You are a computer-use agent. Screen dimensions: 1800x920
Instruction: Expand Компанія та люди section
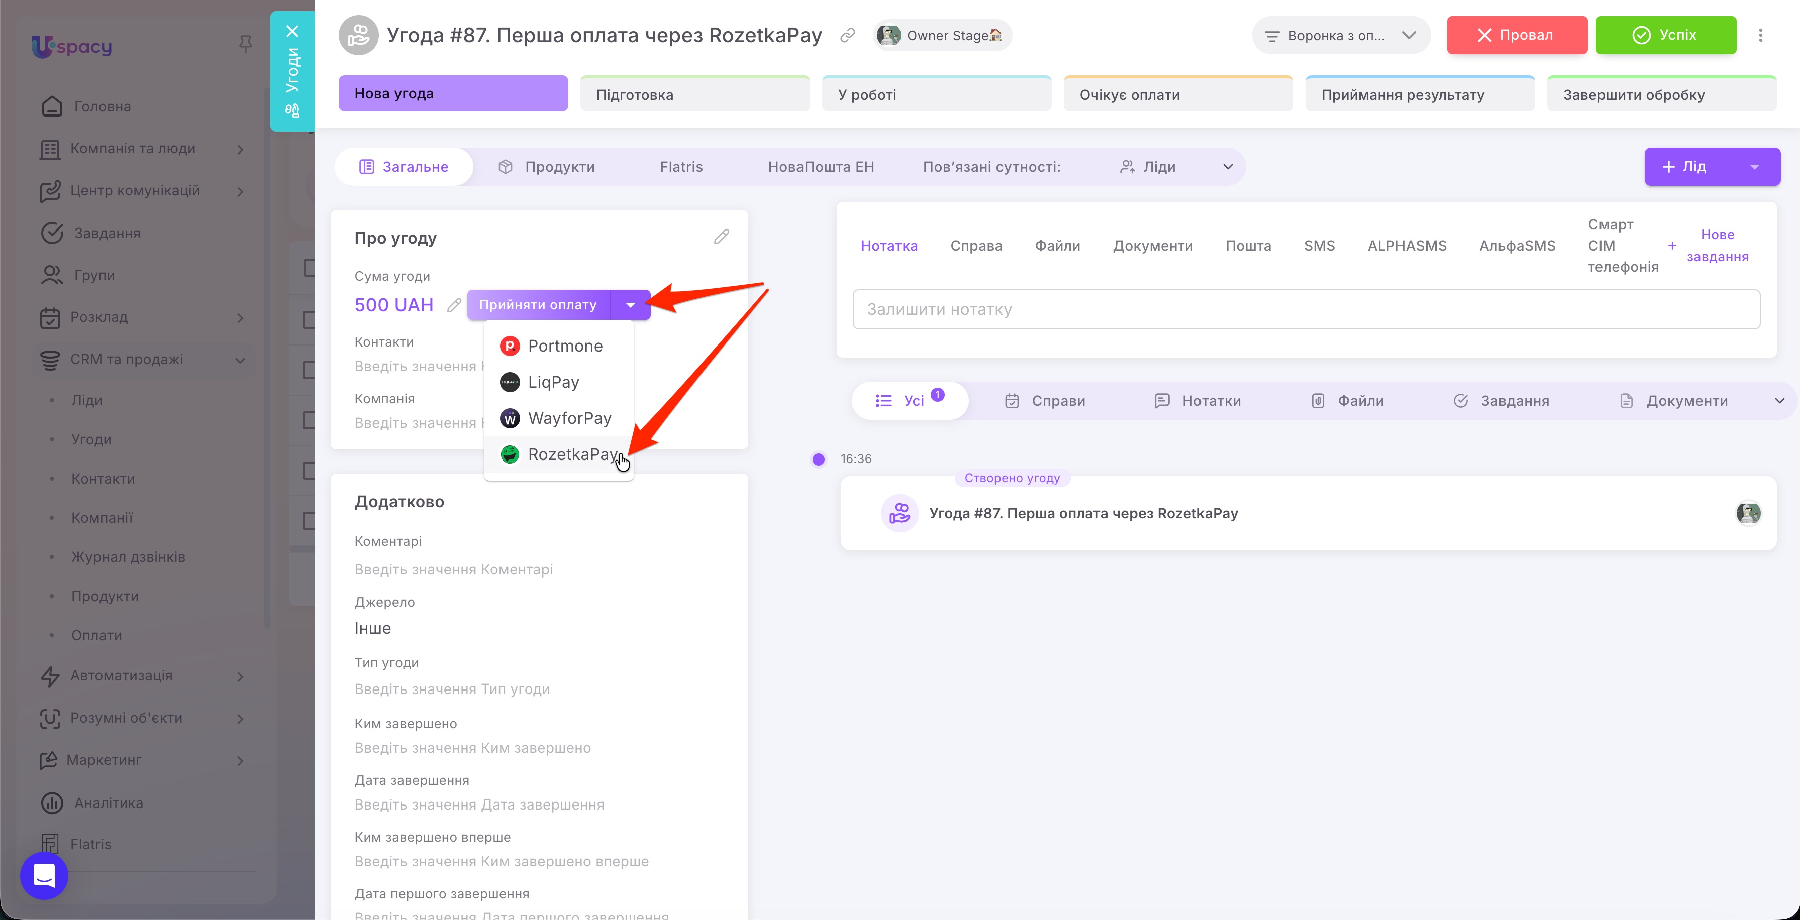pos(143,149)
